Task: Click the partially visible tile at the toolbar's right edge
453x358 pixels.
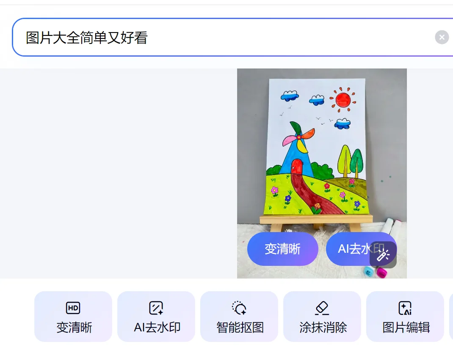Action: [x=451, y=317]
